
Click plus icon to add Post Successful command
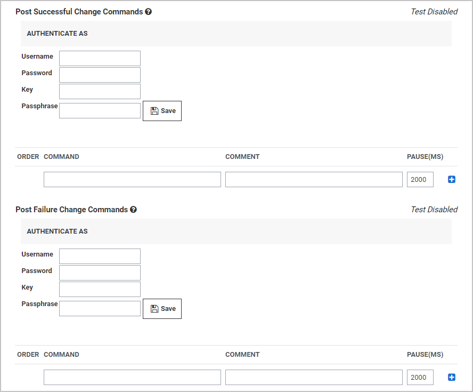(452, 180)
